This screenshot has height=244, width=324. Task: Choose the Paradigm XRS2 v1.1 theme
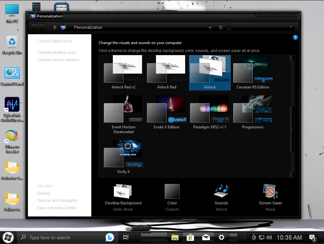click(210, 112)
